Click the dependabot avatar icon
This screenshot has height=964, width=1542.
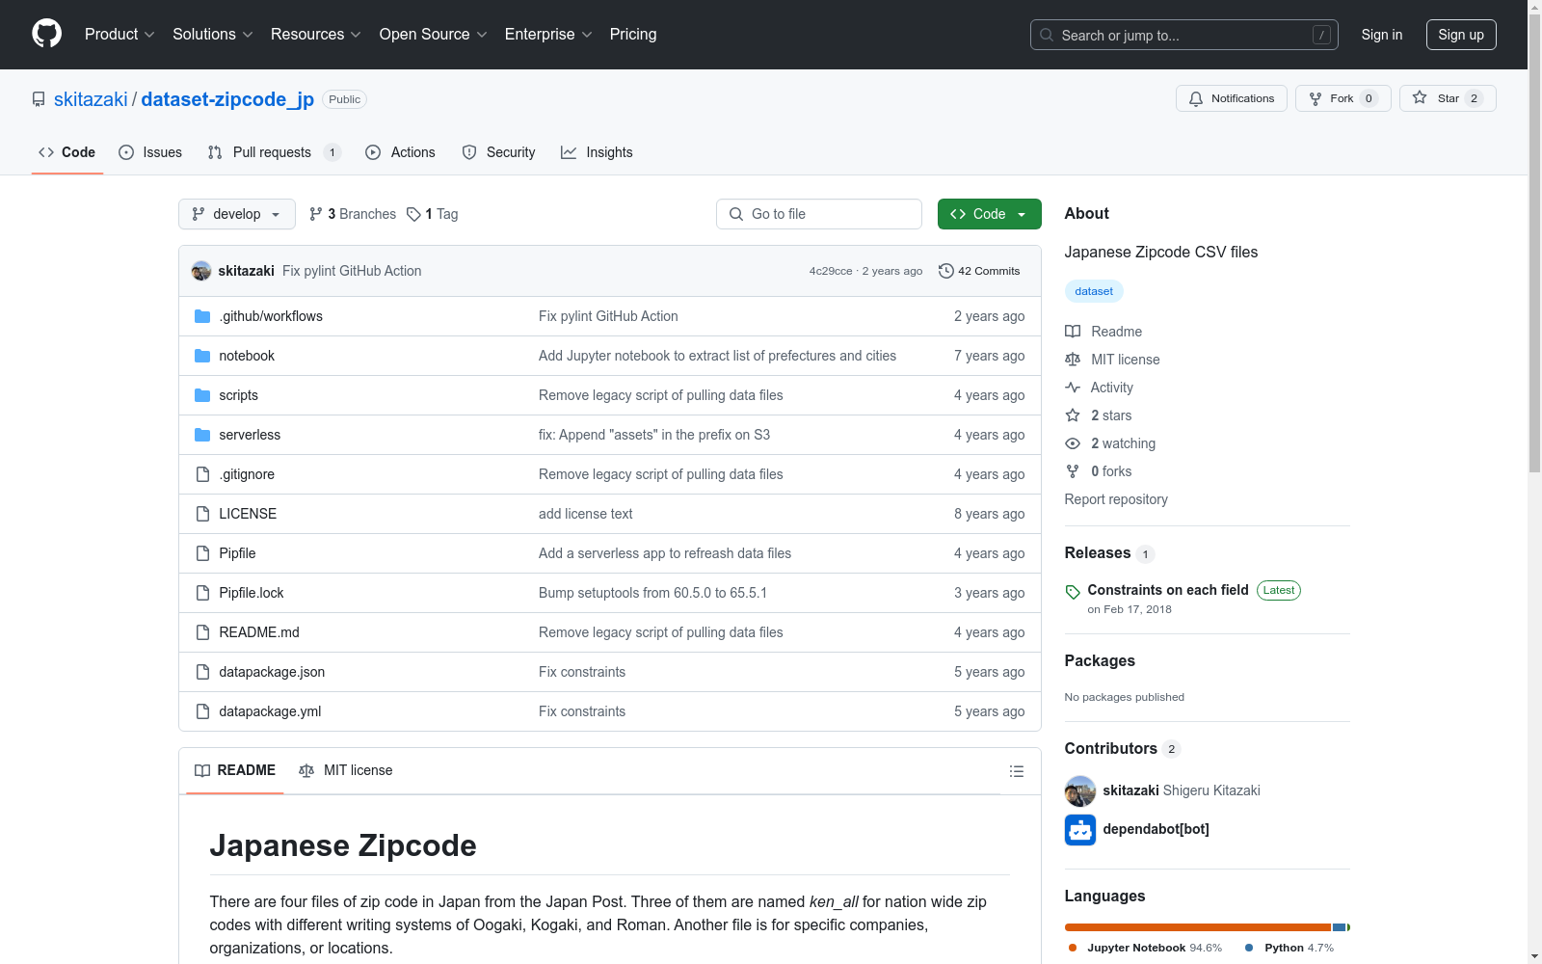click(x=1080, y=829)
